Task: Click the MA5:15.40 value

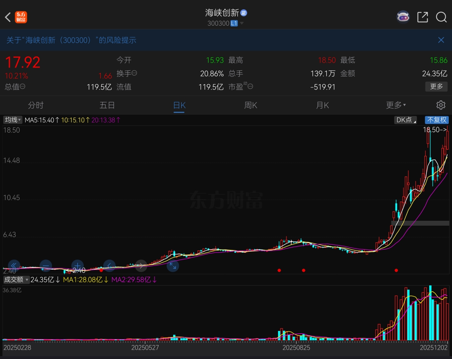Action: pyautogui.click(x=42, y=120)
